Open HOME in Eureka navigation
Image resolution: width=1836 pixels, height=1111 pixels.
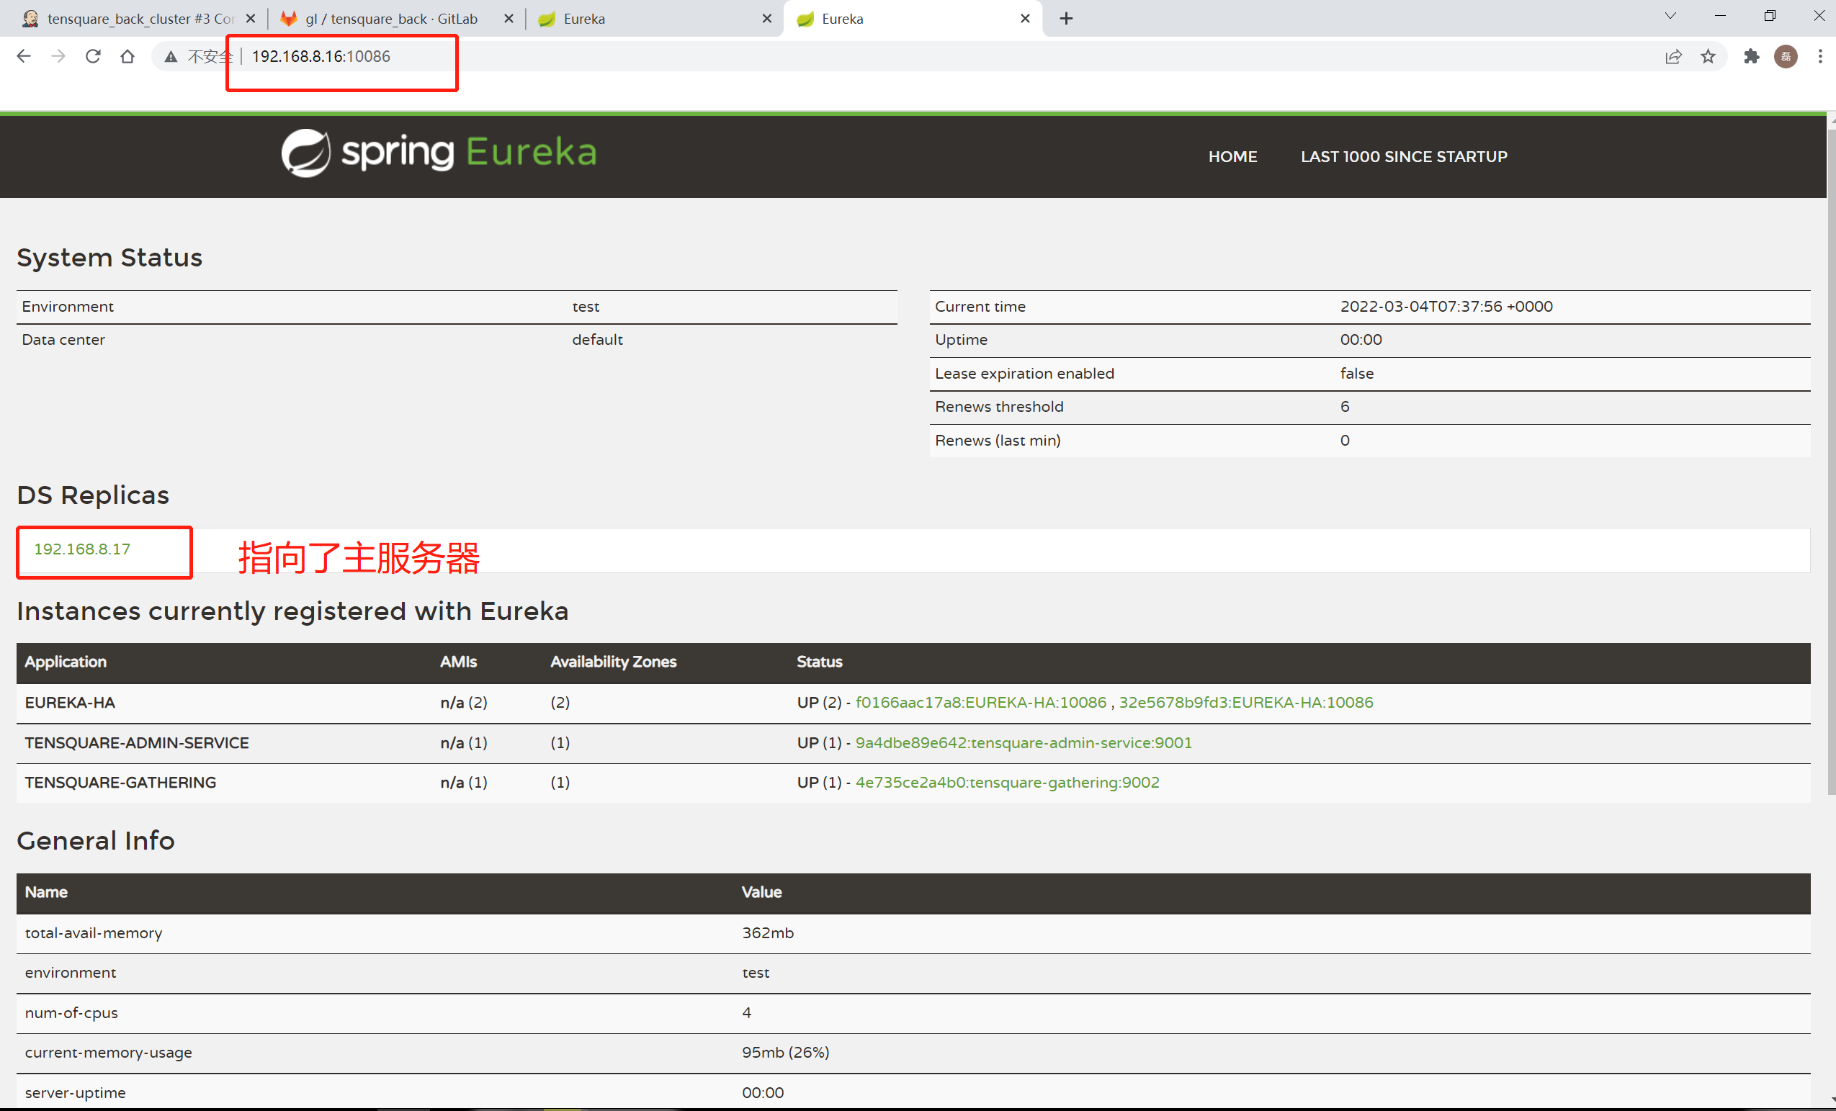(x=1232, y=156)
